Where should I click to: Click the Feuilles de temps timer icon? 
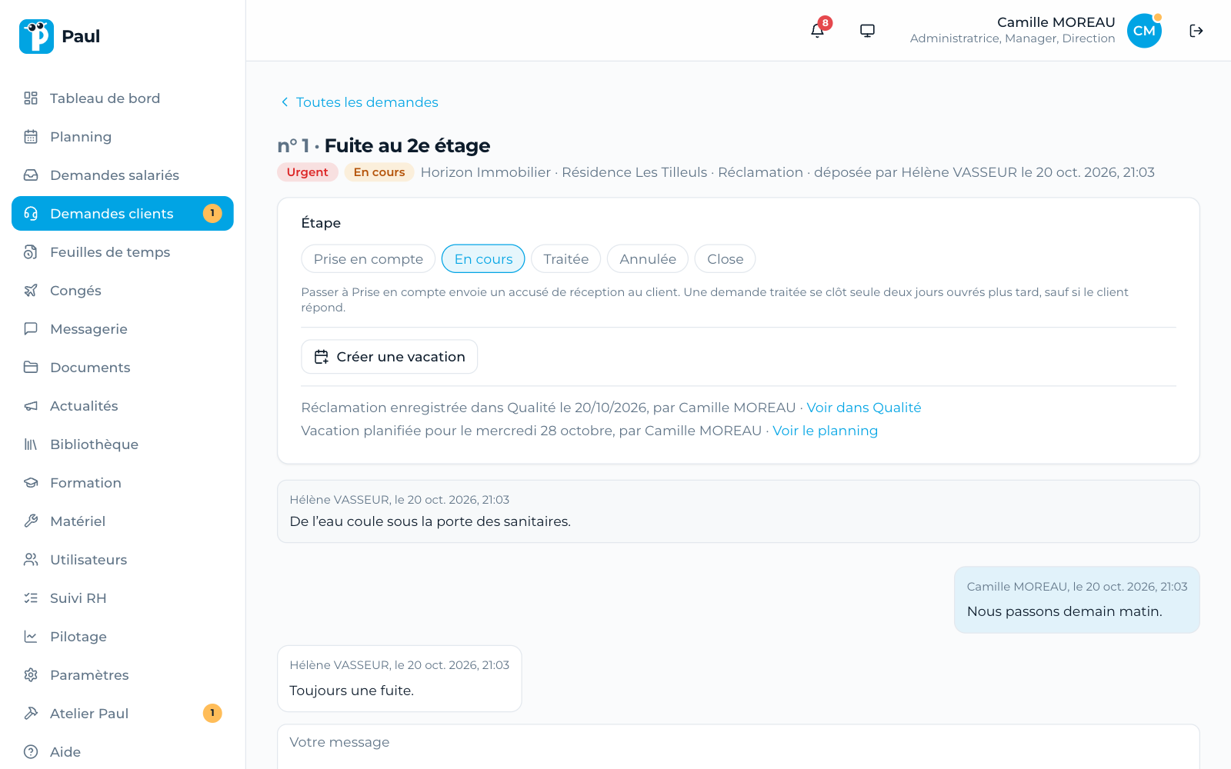click(x=31, y=252)
